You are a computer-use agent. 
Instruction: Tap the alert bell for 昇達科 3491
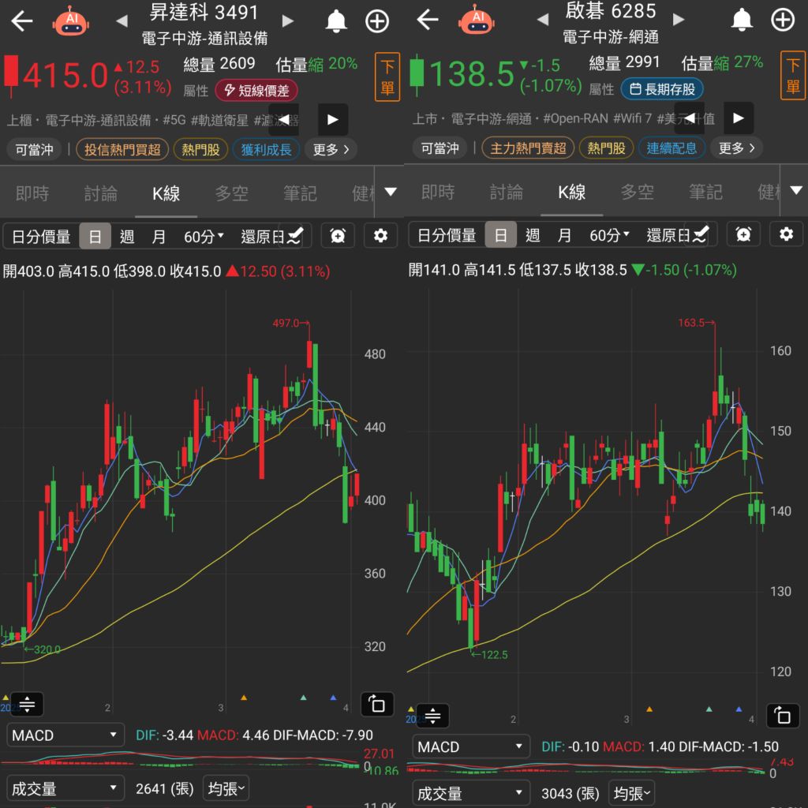tap(336, 21)
